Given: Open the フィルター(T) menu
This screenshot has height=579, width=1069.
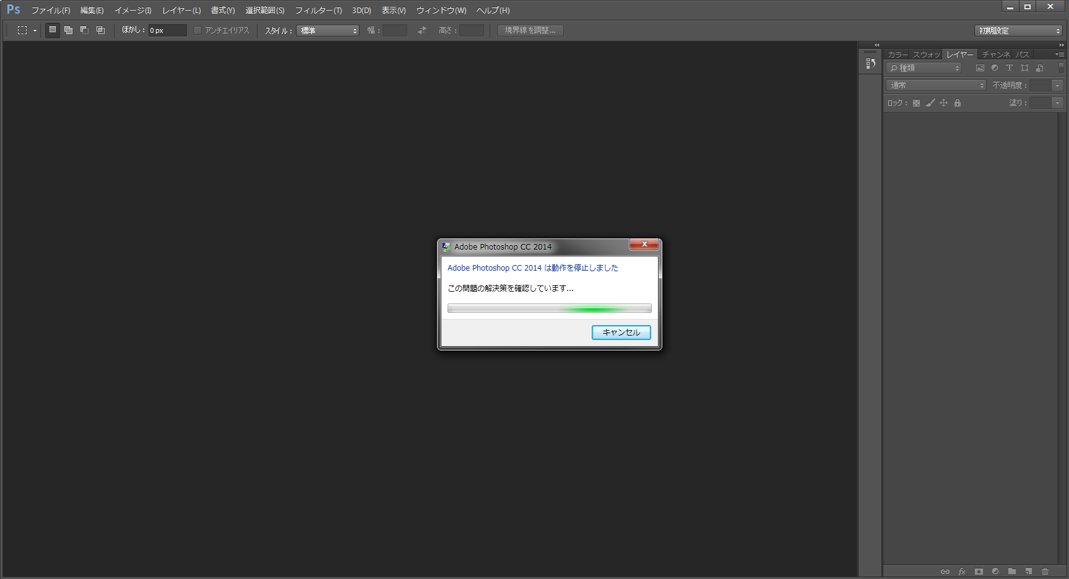Looking at the screenshot, I should pyautogui.click(x=318, y=11).
